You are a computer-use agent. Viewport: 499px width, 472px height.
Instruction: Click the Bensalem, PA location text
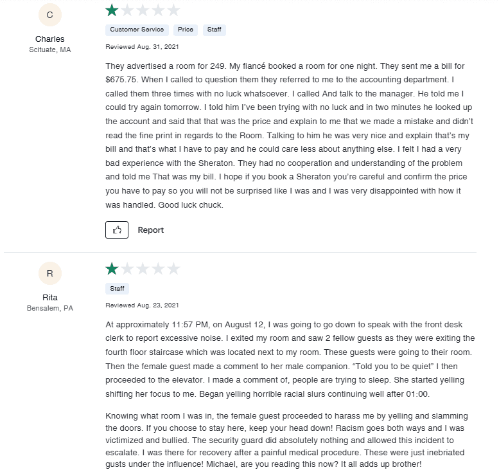50,308
